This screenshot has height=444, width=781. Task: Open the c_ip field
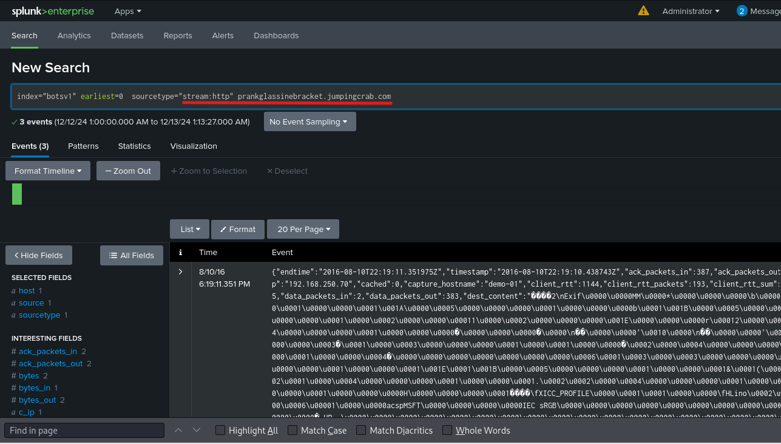pos(28,412)
